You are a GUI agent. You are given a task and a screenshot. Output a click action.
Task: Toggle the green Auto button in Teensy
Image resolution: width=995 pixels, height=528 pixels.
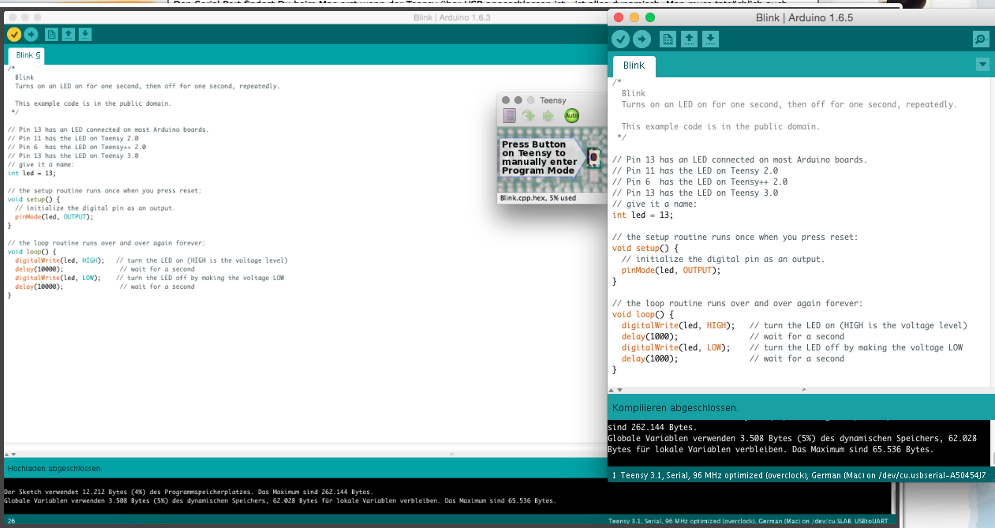pyautogui.click(x=571, y=115)
